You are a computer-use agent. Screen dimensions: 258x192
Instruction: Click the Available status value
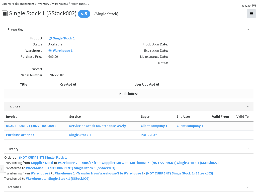pyautogui.click(x=55, y=44)
